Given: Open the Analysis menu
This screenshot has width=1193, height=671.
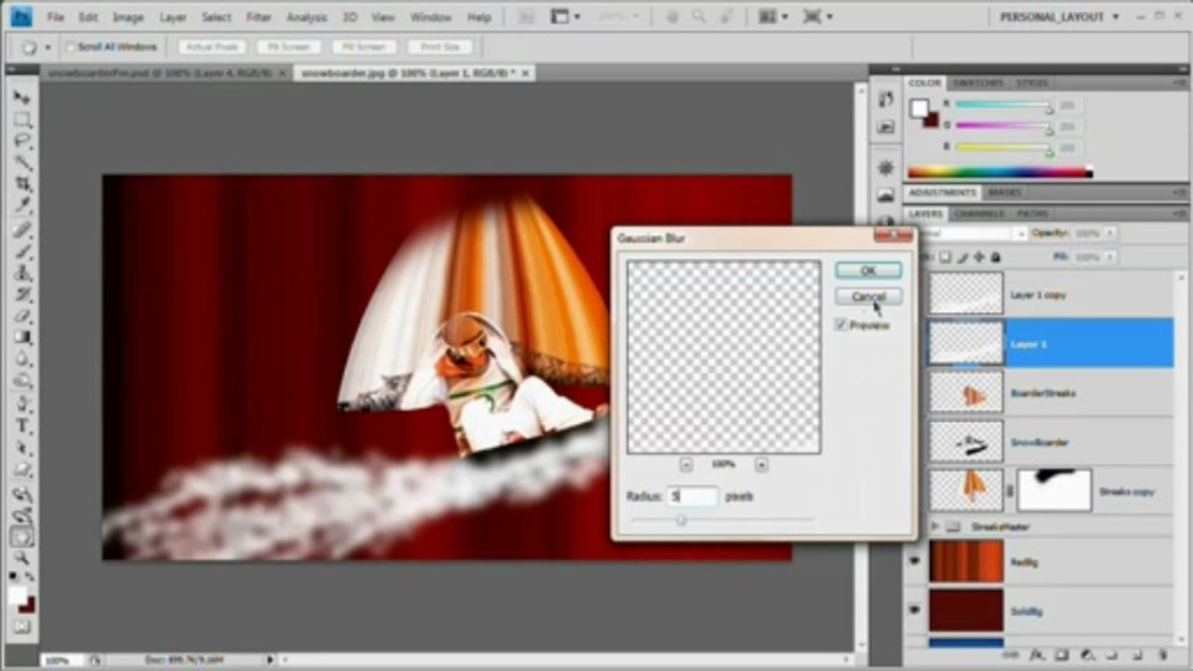Looking at the screenshot, I should click(x=306, y=17).
